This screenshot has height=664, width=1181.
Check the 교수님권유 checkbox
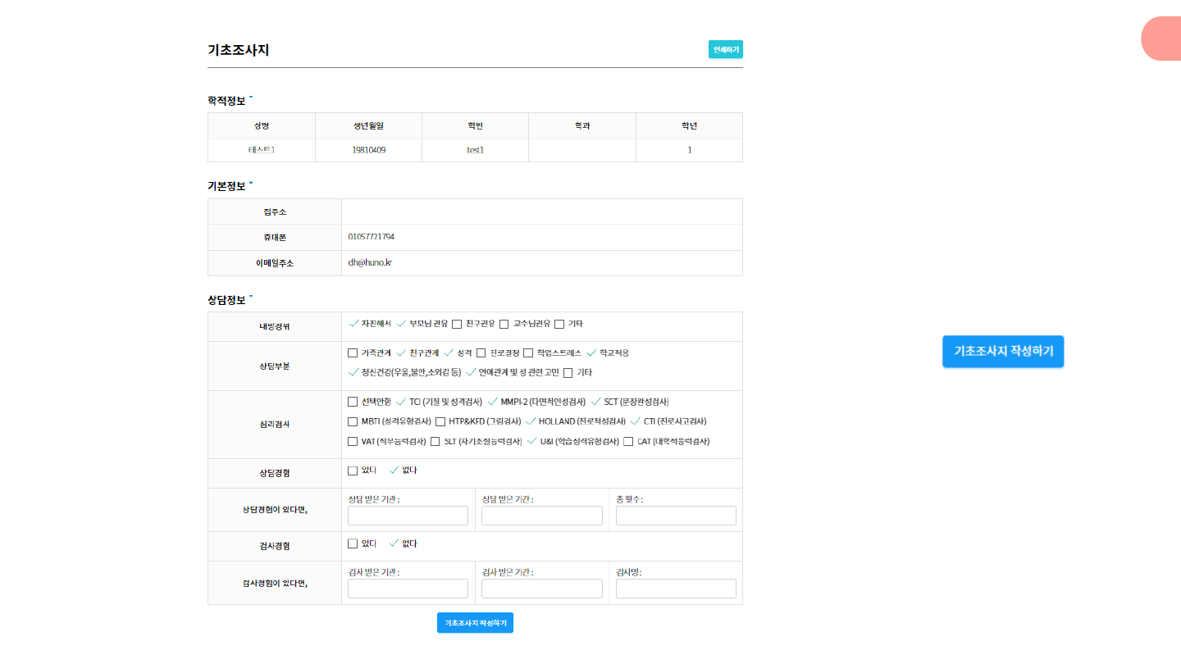tap(504, 324)
